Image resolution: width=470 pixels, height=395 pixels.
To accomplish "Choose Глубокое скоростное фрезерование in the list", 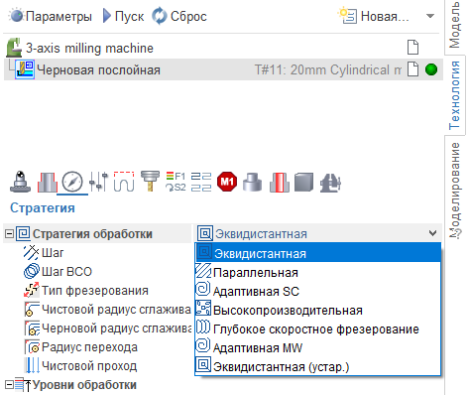I will point(317,329).
